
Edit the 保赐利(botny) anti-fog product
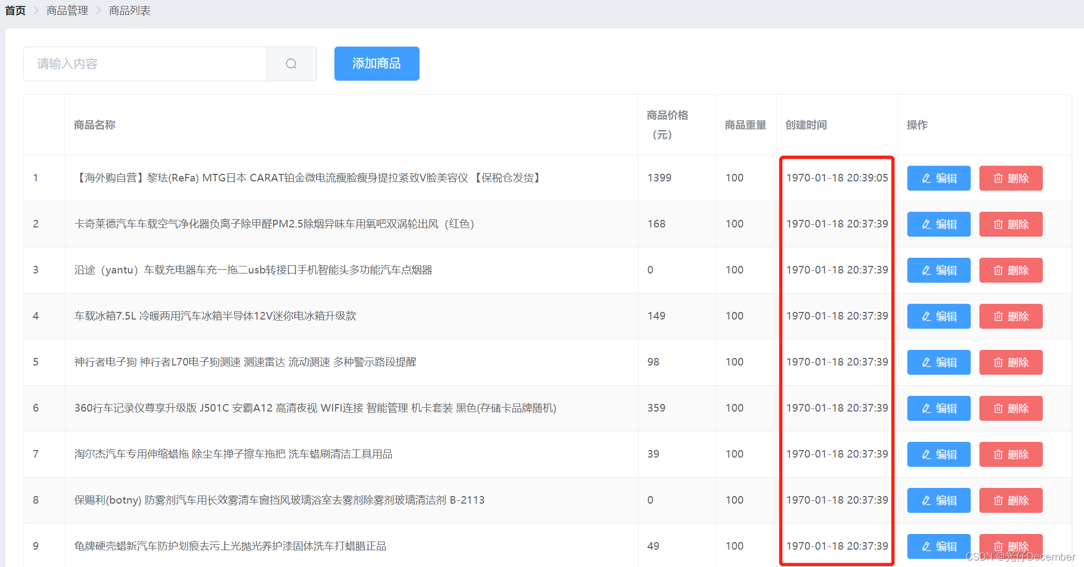pyautogui.click(x=939, y=500)
